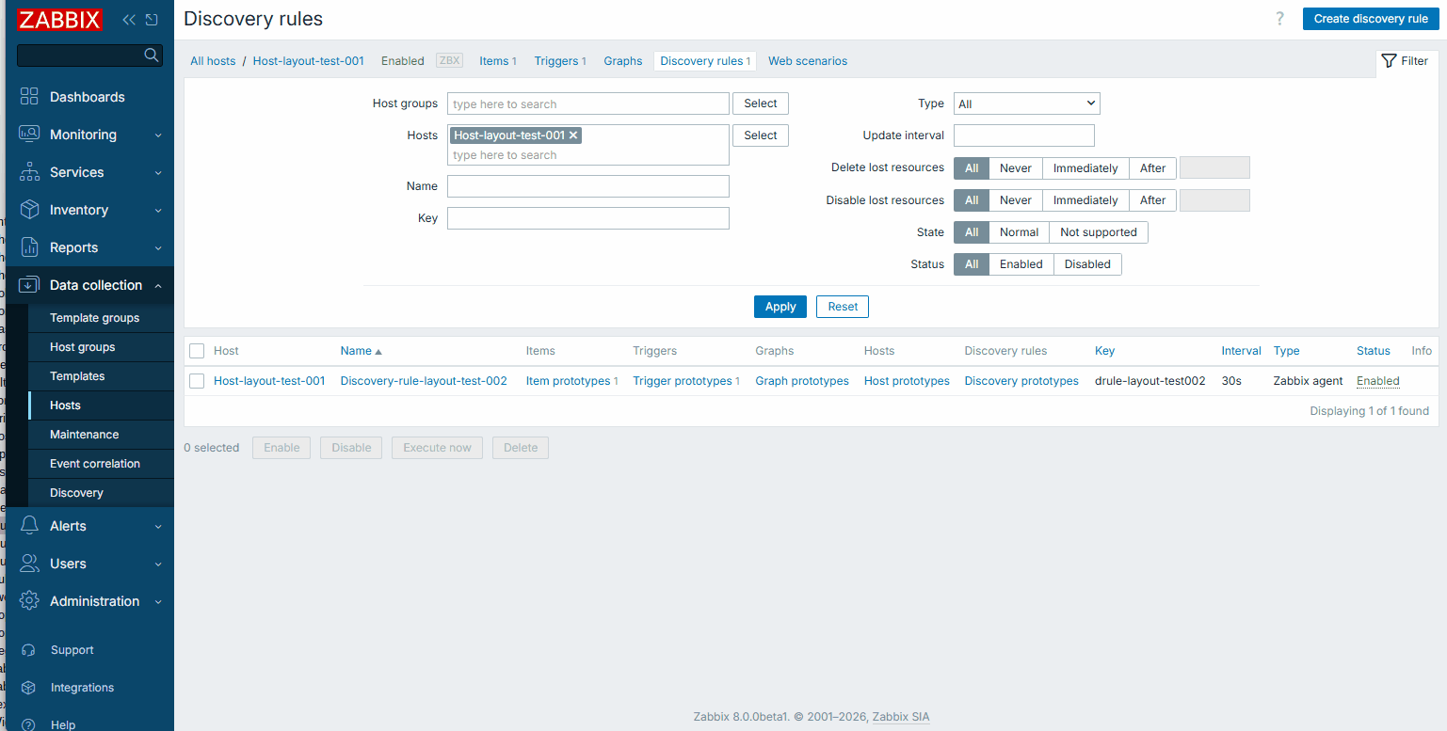Collapse the sidebar with double-chevron icon
Image resolution: width=1447 pixels, height=731 pixels.
click(129, 20)
